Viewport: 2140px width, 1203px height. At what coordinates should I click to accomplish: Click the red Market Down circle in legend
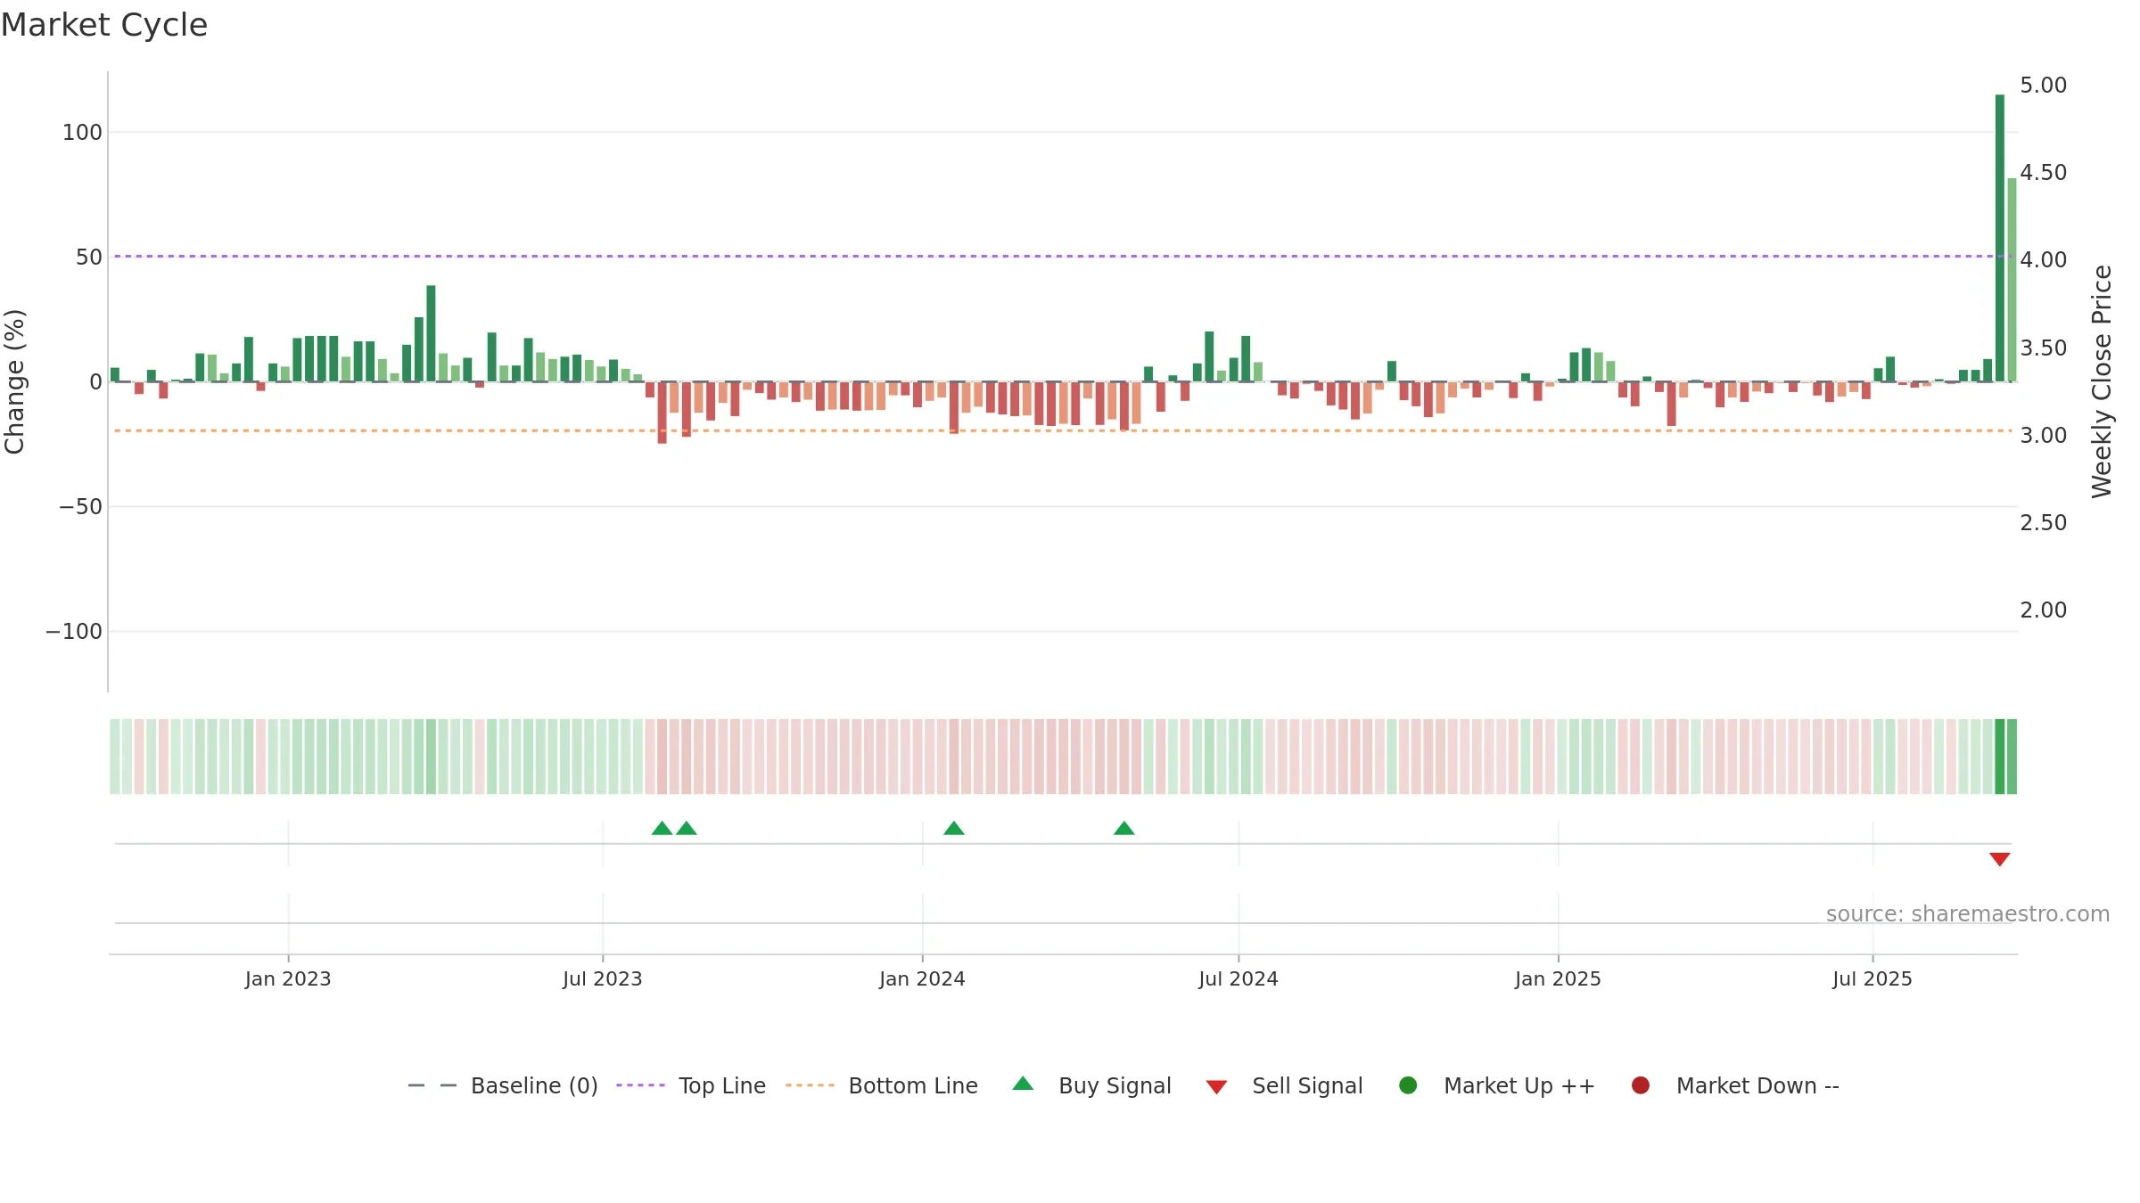(1640, 1085)
